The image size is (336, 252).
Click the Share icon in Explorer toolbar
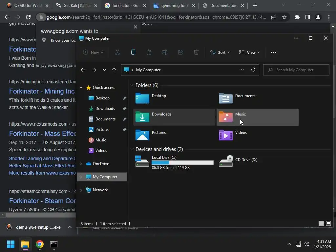pyautogui.click(x=180, y=52)
